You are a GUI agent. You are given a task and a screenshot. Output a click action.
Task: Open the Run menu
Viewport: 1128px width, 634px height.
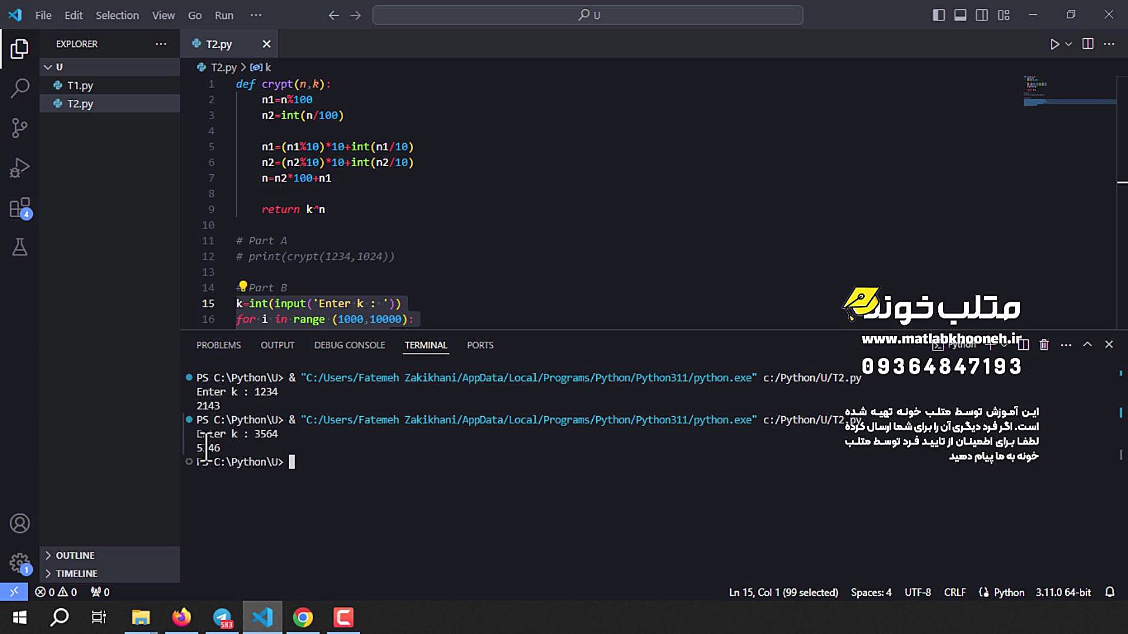coord(224,15)
